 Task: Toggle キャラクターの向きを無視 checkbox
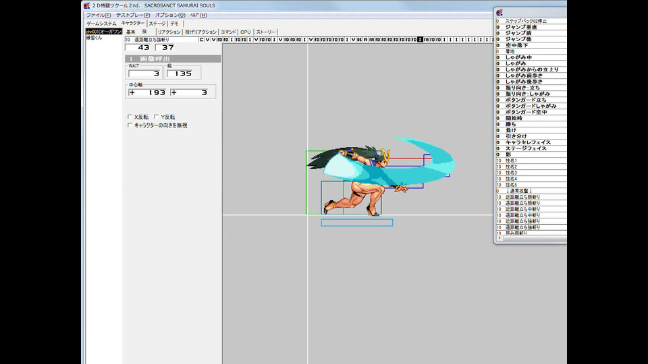click(130, 125)
